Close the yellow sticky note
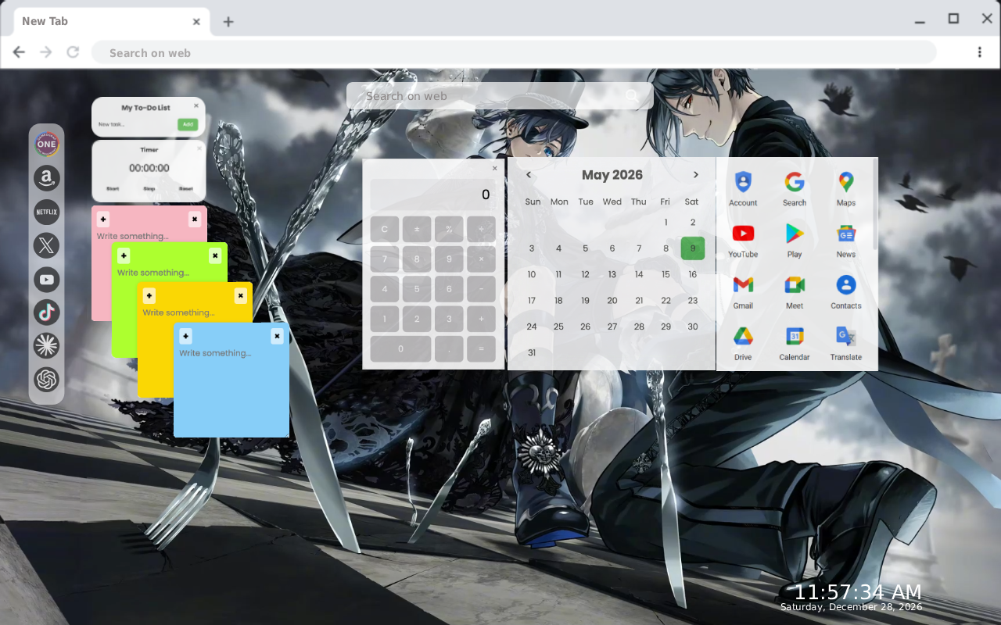This screenshot has width=1001, height=625. (x=240, y=296)
